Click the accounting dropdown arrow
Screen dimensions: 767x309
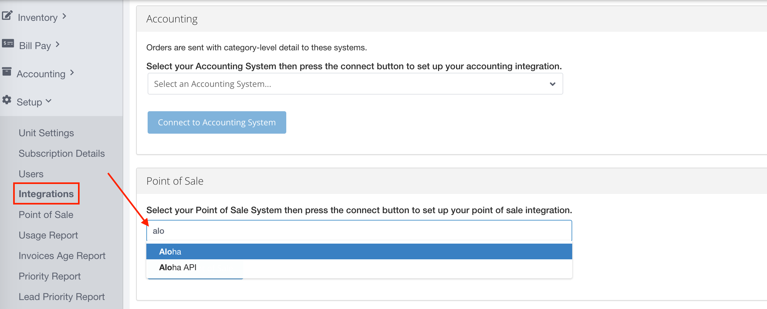point(552,84)
